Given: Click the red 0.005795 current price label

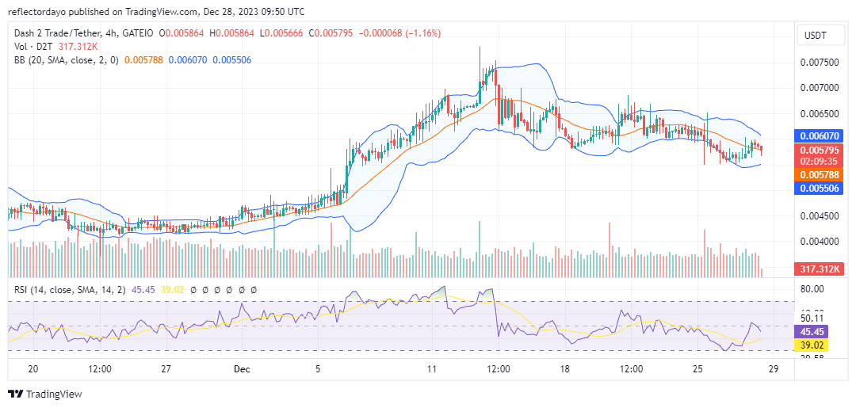Looking at the screenshot, I should pyautogui.click(x=818, y=150).
